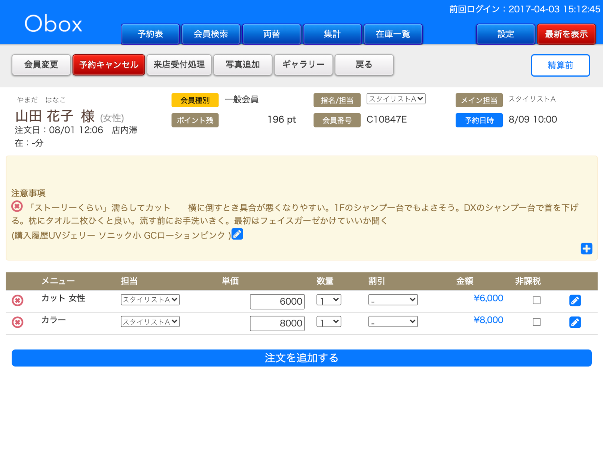Open the 在庫一覧 section
This screenshot has width=603, height=452.
(x=393, y=34)
